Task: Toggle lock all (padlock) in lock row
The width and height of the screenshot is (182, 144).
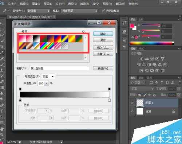Action: pos(154,95)
